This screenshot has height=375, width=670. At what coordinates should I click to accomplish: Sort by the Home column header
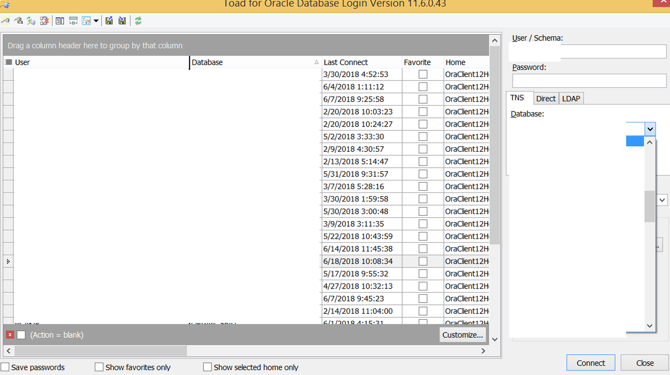[466, 62]
